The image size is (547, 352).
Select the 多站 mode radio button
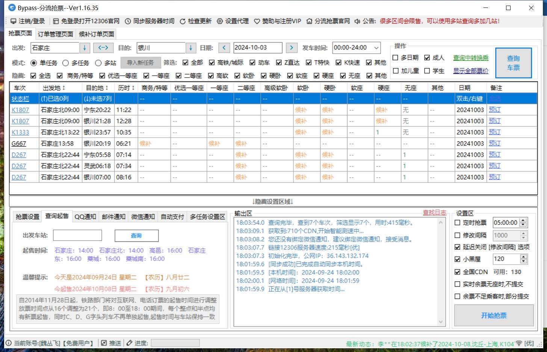(x=98, y=63)
